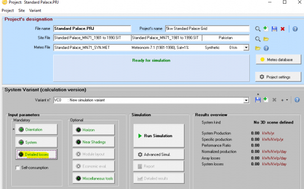
Task: Expand the Meteo File dropdown arrow
Action: click(x=246, y=47)
